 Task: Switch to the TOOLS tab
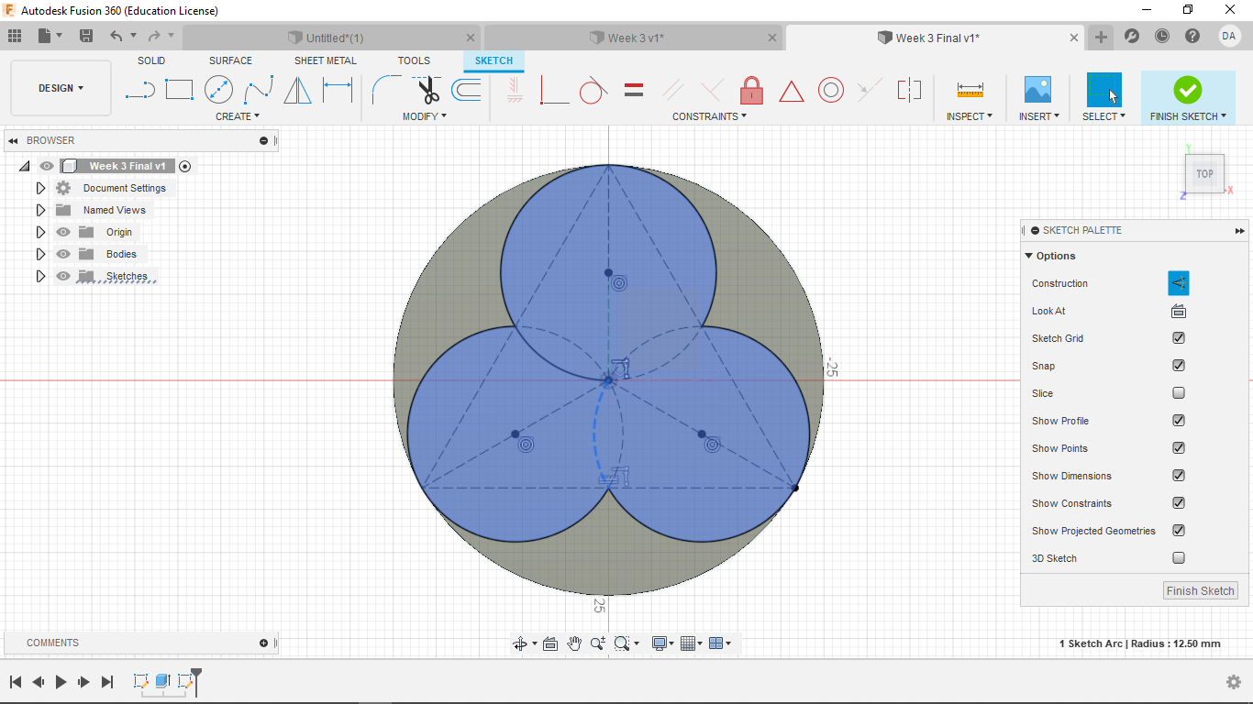click(x=414, y=60)
